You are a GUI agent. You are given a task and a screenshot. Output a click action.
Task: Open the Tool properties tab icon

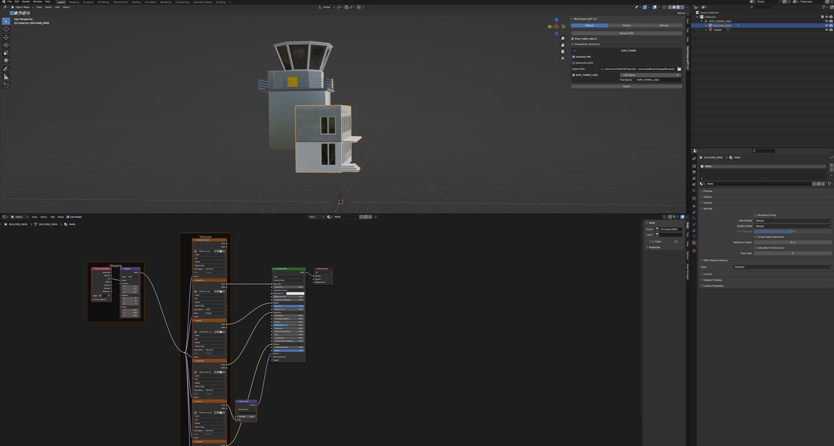pos(694,159)
